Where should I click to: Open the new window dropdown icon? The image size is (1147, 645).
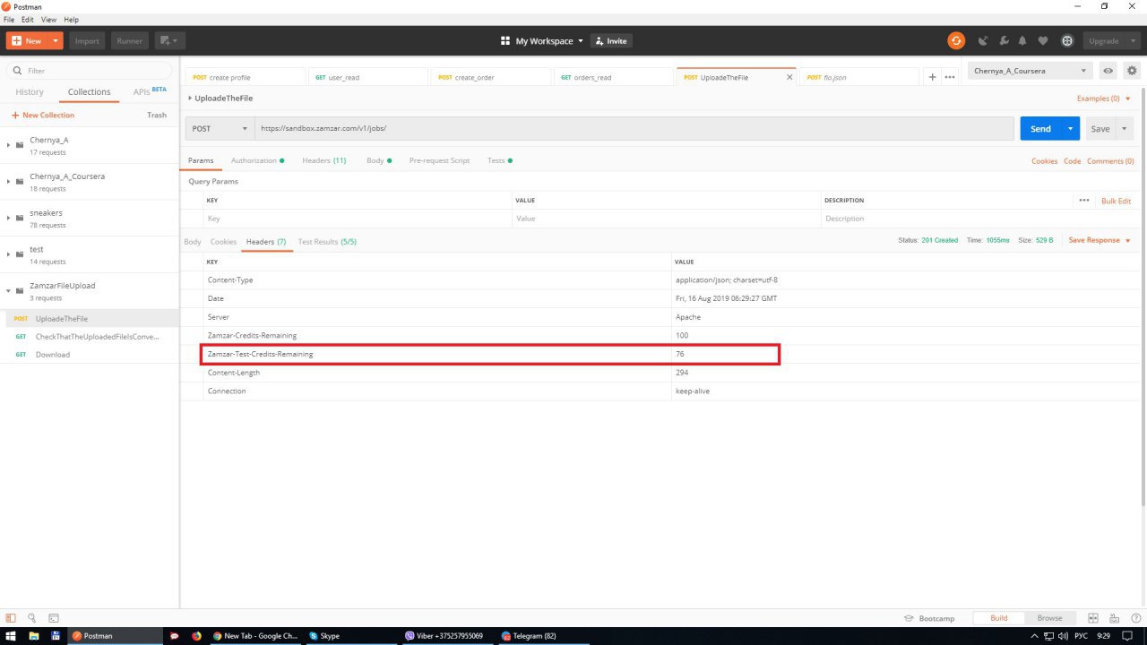pyautogui.click(x=169, y=40)
